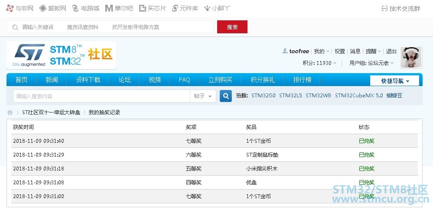Expand the 我的 dropdown arrow
The image size is (433, 209).
pos(328,51)
